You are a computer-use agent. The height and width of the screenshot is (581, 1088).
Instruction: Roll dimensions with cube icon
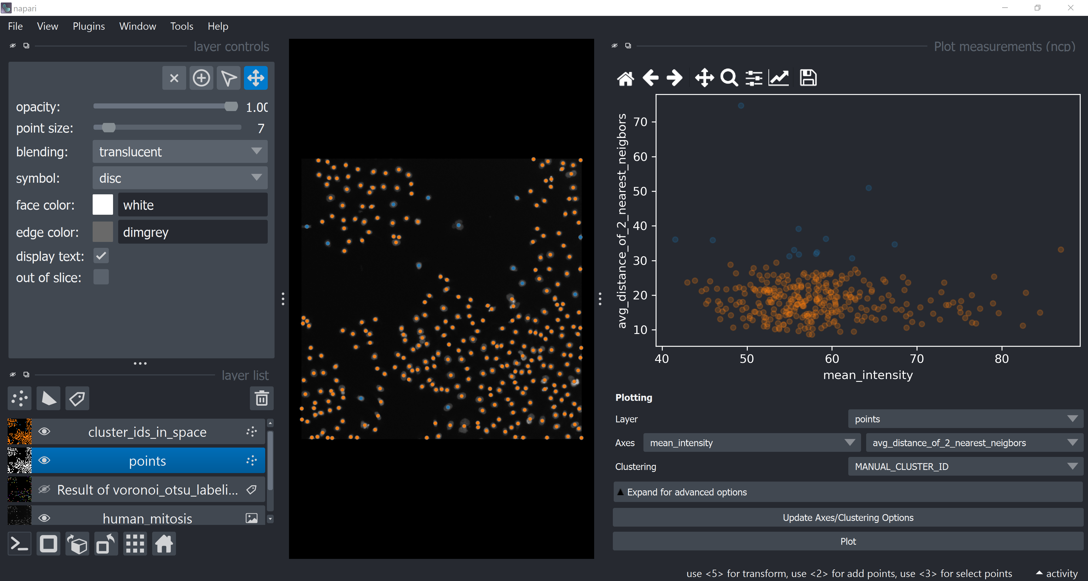tap(77, 544)
